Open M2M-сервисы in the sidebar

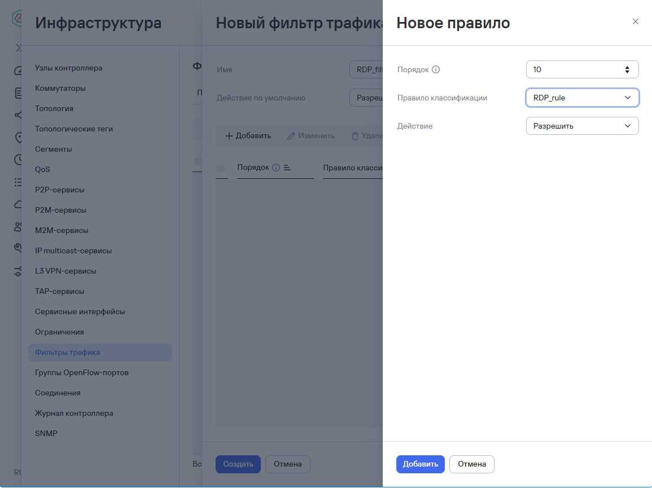[62, 230]
